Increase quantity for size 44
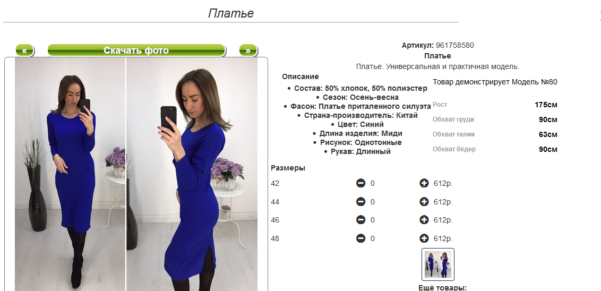This screenshot has height=291, width=601. pyautogui.click(x=424, y=202)
